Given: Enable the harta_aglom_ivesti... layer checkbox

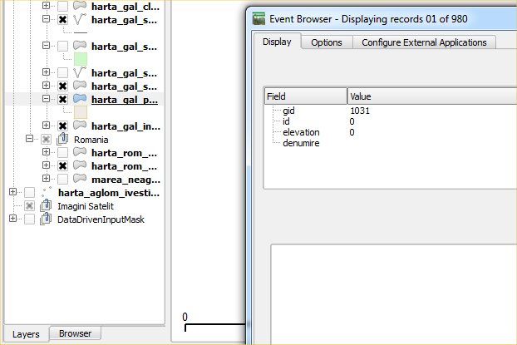Looking at the screenshot, I should click(29, 192).
